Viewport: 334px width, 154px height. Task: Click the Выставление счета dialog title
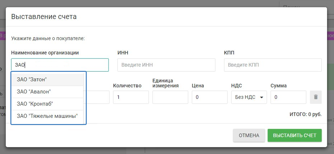44,16
